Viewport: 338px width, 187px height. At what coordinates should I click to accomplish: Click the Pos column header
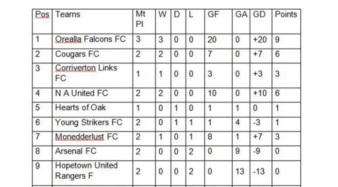(x=42, y=15)
